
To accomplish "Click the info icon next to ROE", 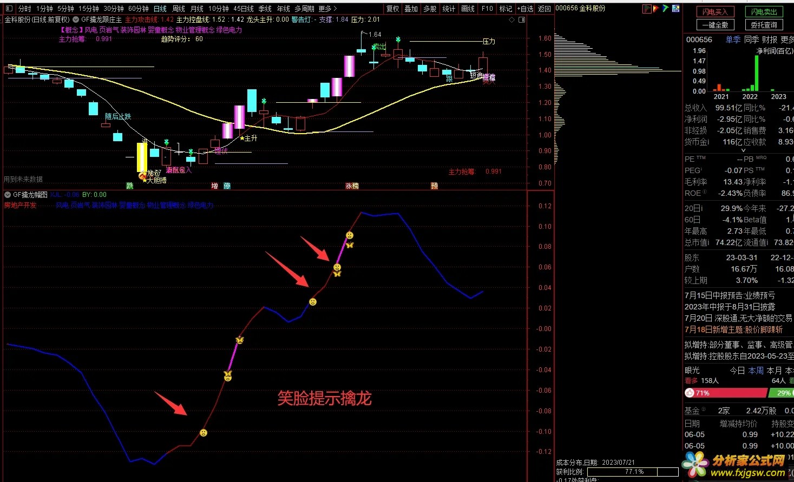I will coord(705,192).
